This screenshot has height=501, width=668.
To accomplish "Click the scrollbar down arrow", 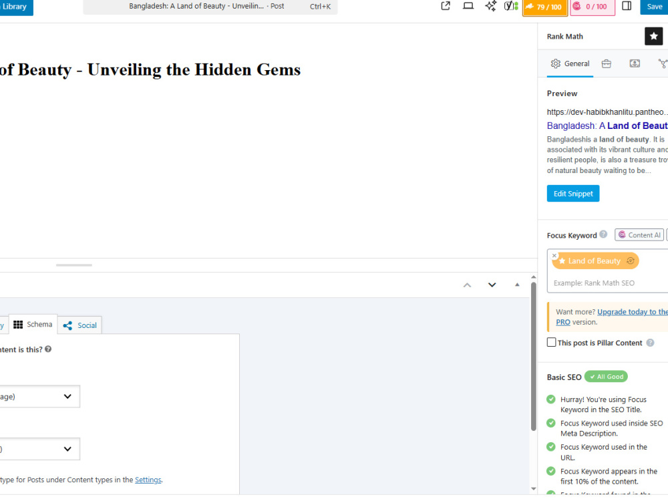I will [533, 489].
